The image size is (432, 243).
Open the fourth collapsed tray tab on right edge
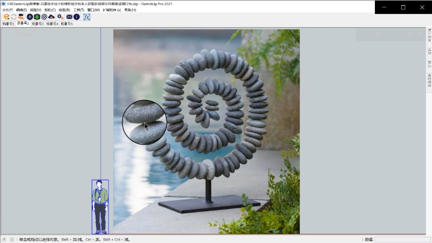tap(429, 80)
